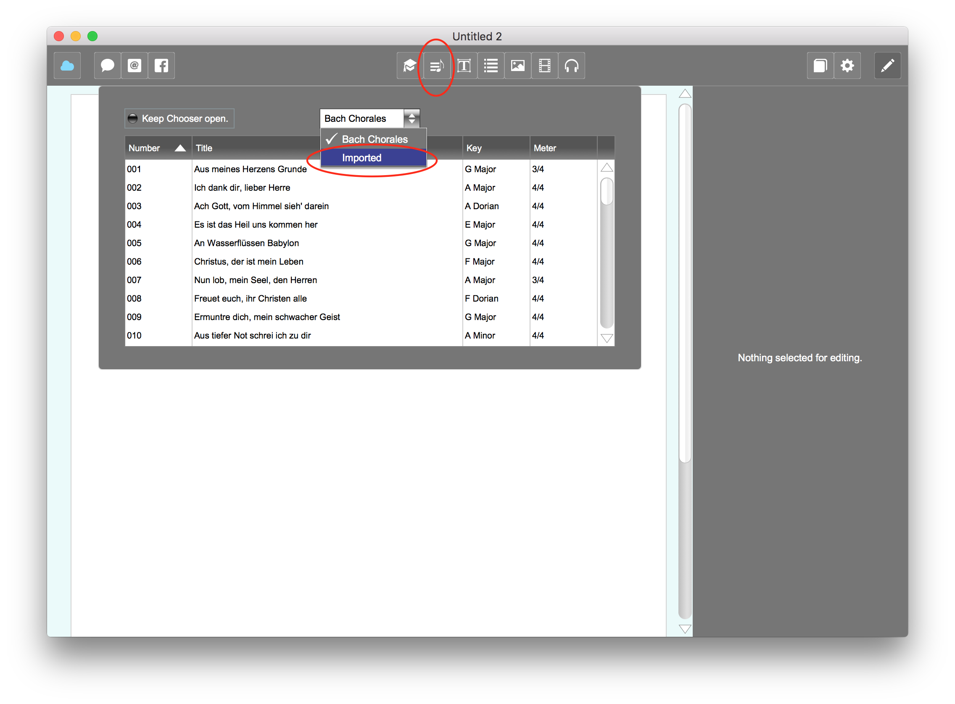Click the bulleted list icon
This screenshot has height=704, width=955.
pos(491,66)
